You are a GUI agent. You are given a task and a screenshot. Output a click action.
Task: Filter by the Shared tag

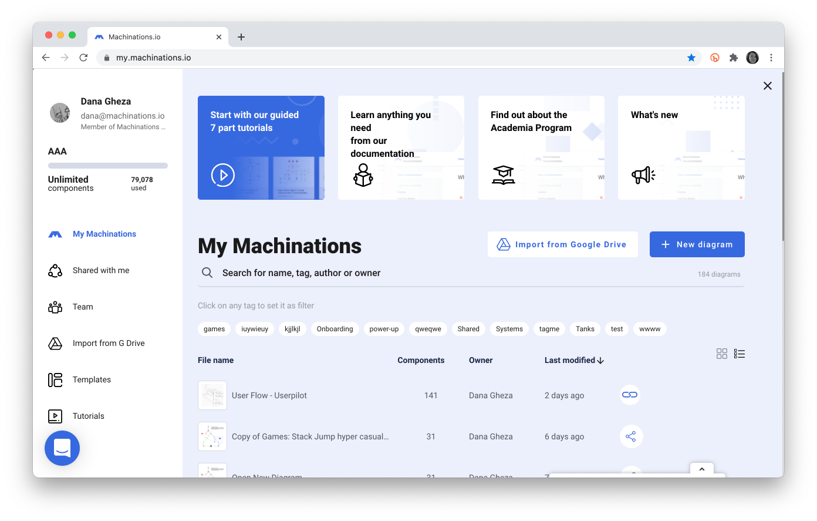point(468,329)
